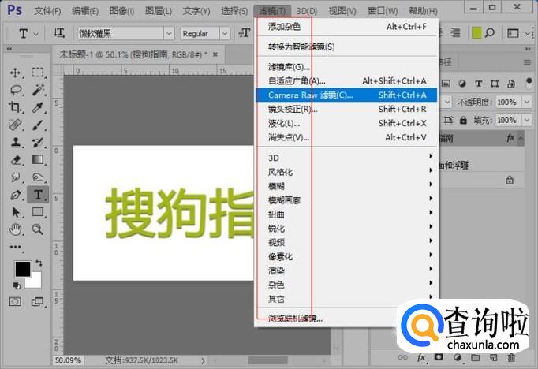Select the Horizontal Type tool in toolbox

coord(38,195)
